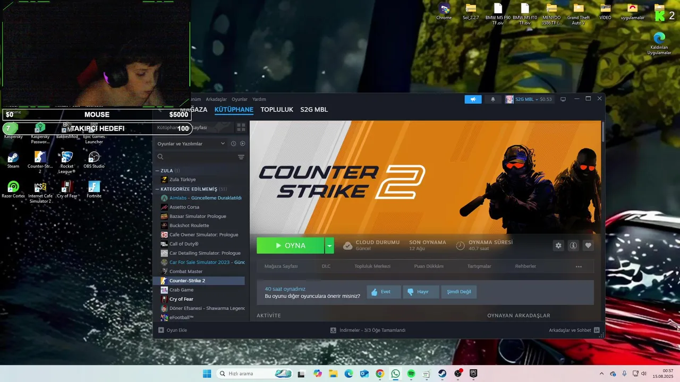Open Mağaza Sayfası link
The width and height of the screenshot is (680, 382).
(x=281, y=266)
